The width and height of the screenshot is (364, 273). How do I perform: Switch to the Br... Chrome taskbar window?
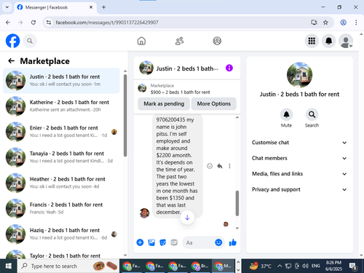200,266
